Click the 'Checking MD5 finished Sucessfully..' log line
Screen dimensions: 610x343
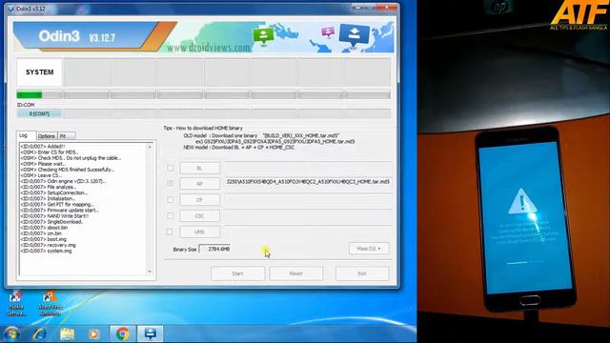coord(68,170)
